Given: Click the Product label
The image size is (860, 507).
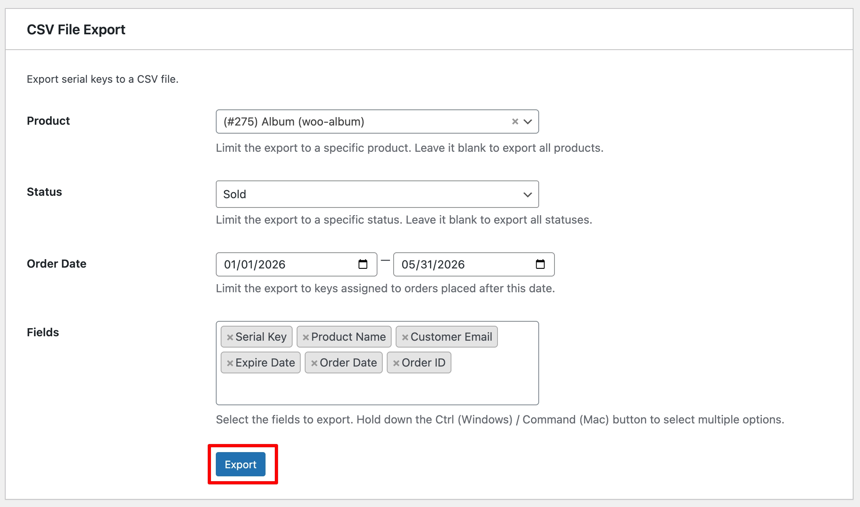Looking at the screenshot, I should coord(48,121).
